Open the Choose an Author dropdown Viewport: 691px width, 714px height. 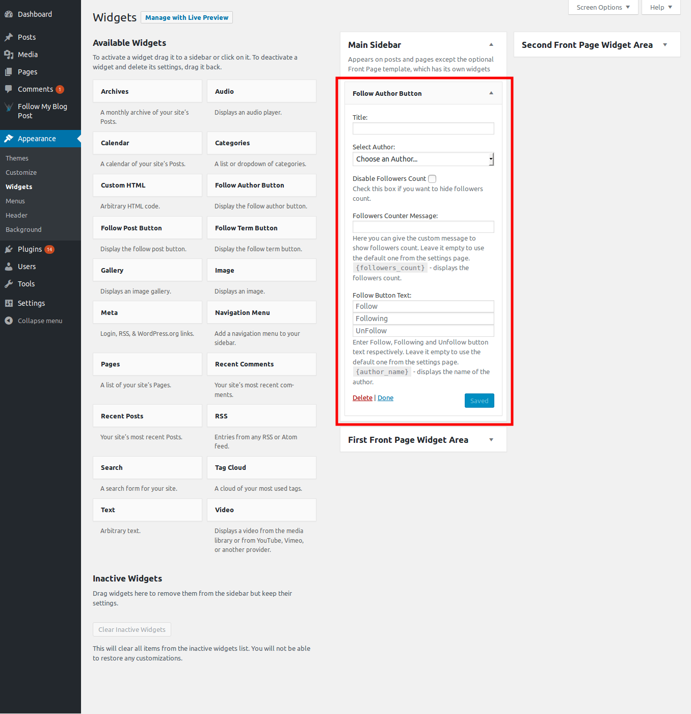[423, 159]
